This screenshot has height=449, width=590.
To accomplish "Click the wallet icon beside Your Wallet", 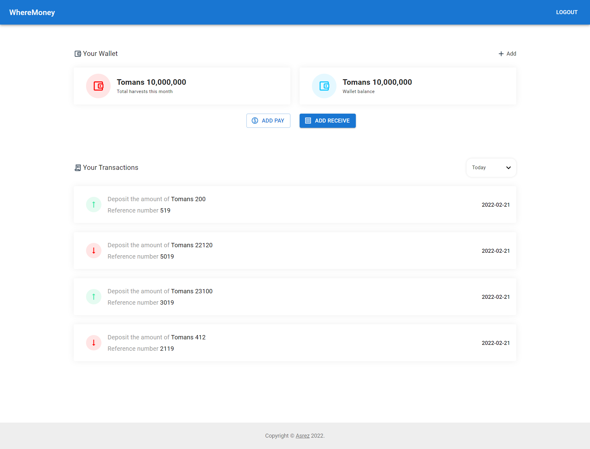I will (x=78, y=54).
